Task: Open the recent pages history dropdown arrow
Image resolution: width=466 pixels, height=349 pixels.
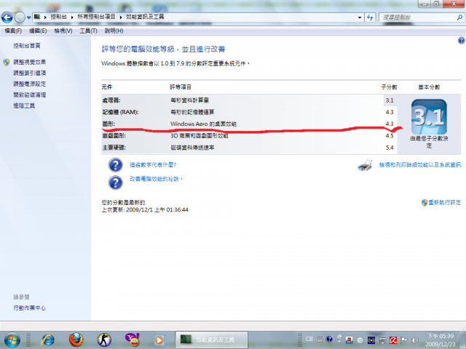Action: (29, 17)
